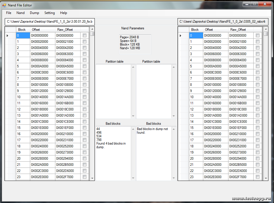Image resolution: width=274 pixels, height=203 pixels.
Task: Tick the checkbox for block 0 in left table
Action: [x=84, y=36]
